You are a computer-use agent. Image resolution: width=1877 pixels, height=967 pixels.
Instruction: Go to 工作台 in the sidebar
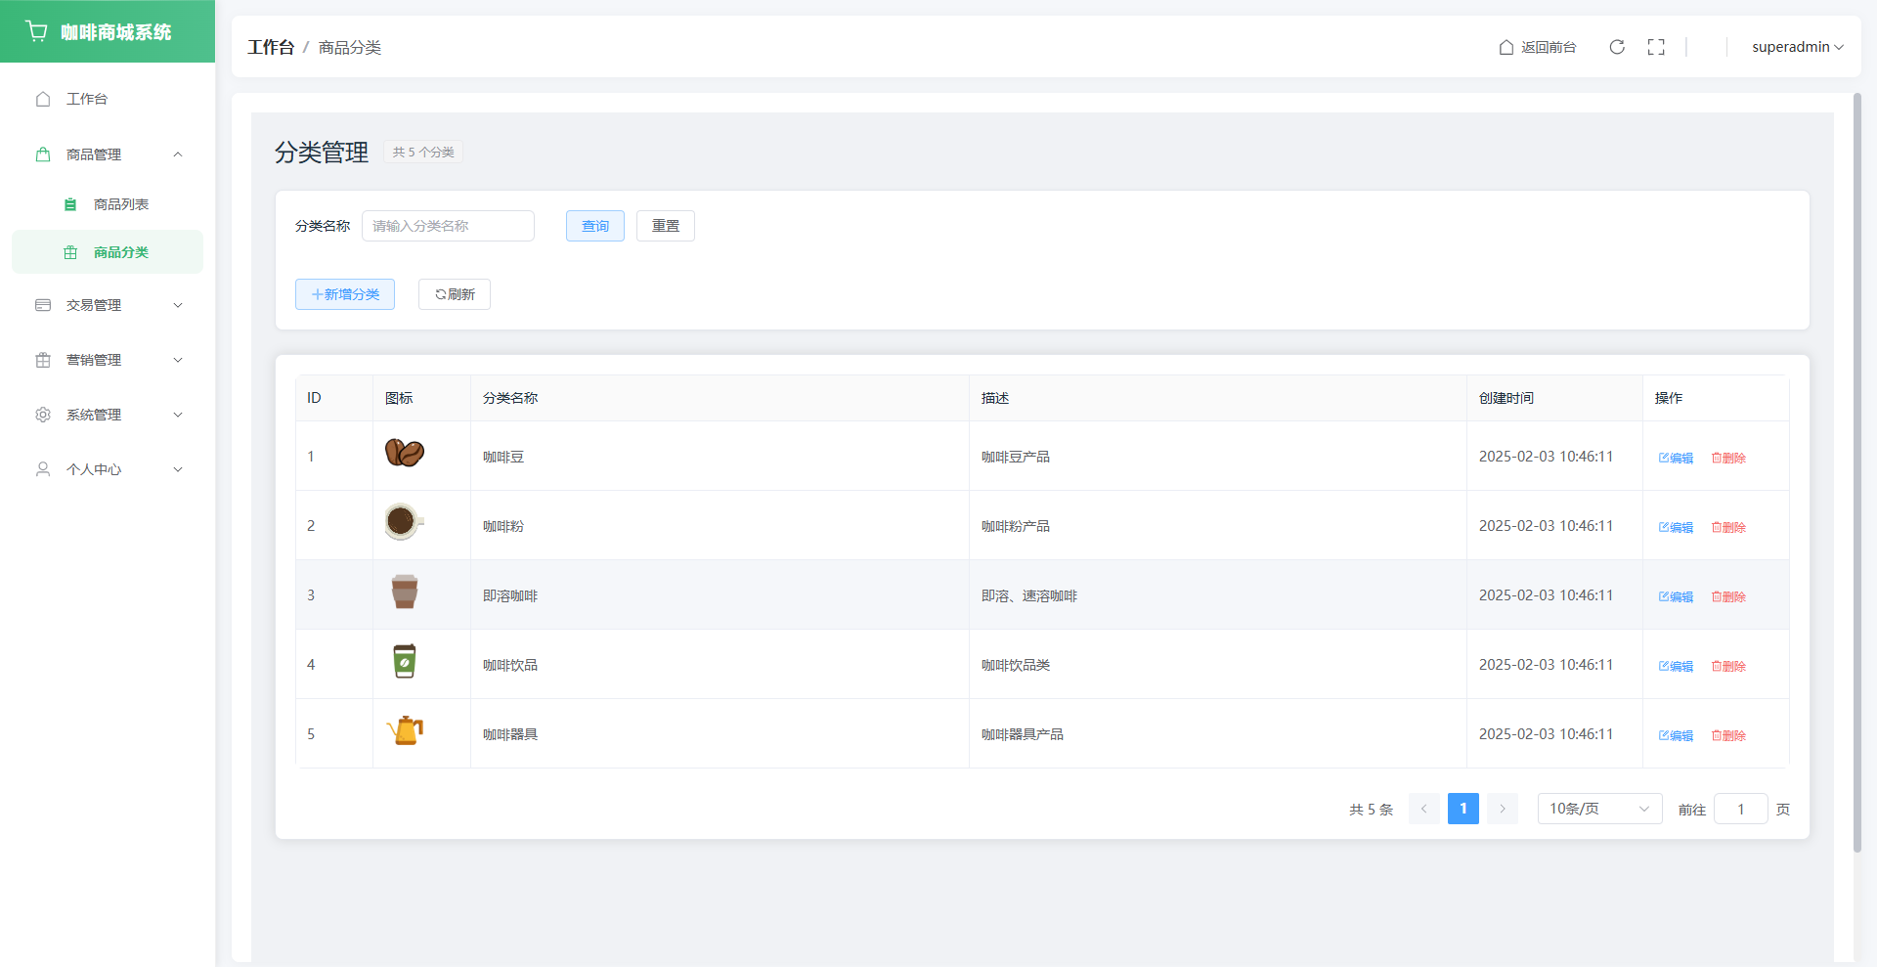coord(86,99)
